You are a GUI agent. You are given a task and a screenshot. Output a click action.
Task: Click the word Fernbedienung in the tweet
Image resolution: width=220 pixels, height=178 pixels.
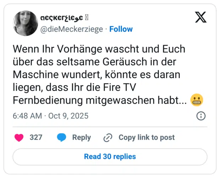pyautogui.click(x=47, y=100)
